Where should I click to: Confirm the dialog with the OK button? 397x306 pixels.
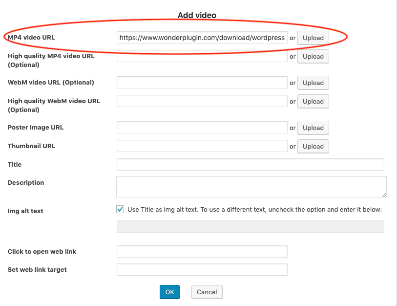[169, 292]
